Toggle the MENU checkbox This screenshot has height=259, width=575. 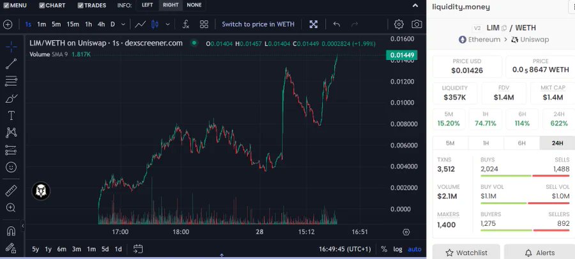pyautogui.click(x=6, y=5)
